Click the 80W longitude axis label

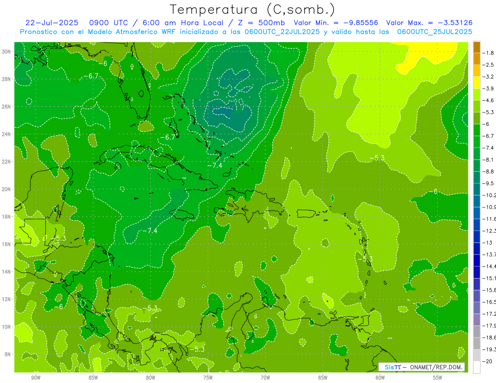tap(150, 378)
